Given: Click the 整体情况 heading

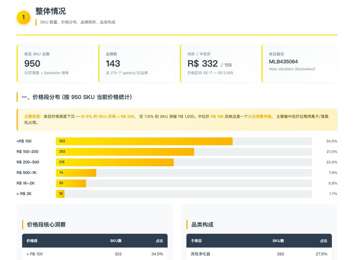Looking at the screenshot, I should [x=51, y=11].
